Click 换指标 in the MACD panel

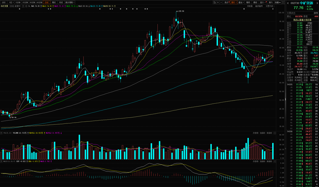pos(269,161)
